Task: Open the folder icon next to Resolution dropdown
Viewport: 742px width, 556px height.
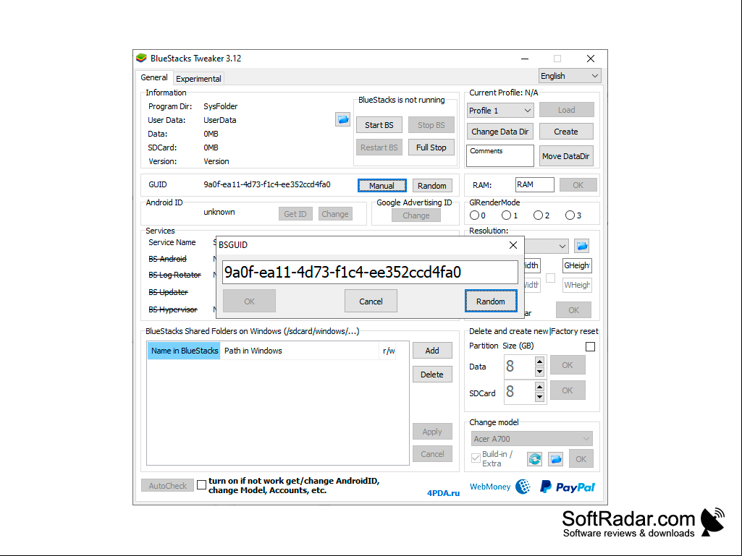Action: 581,246
